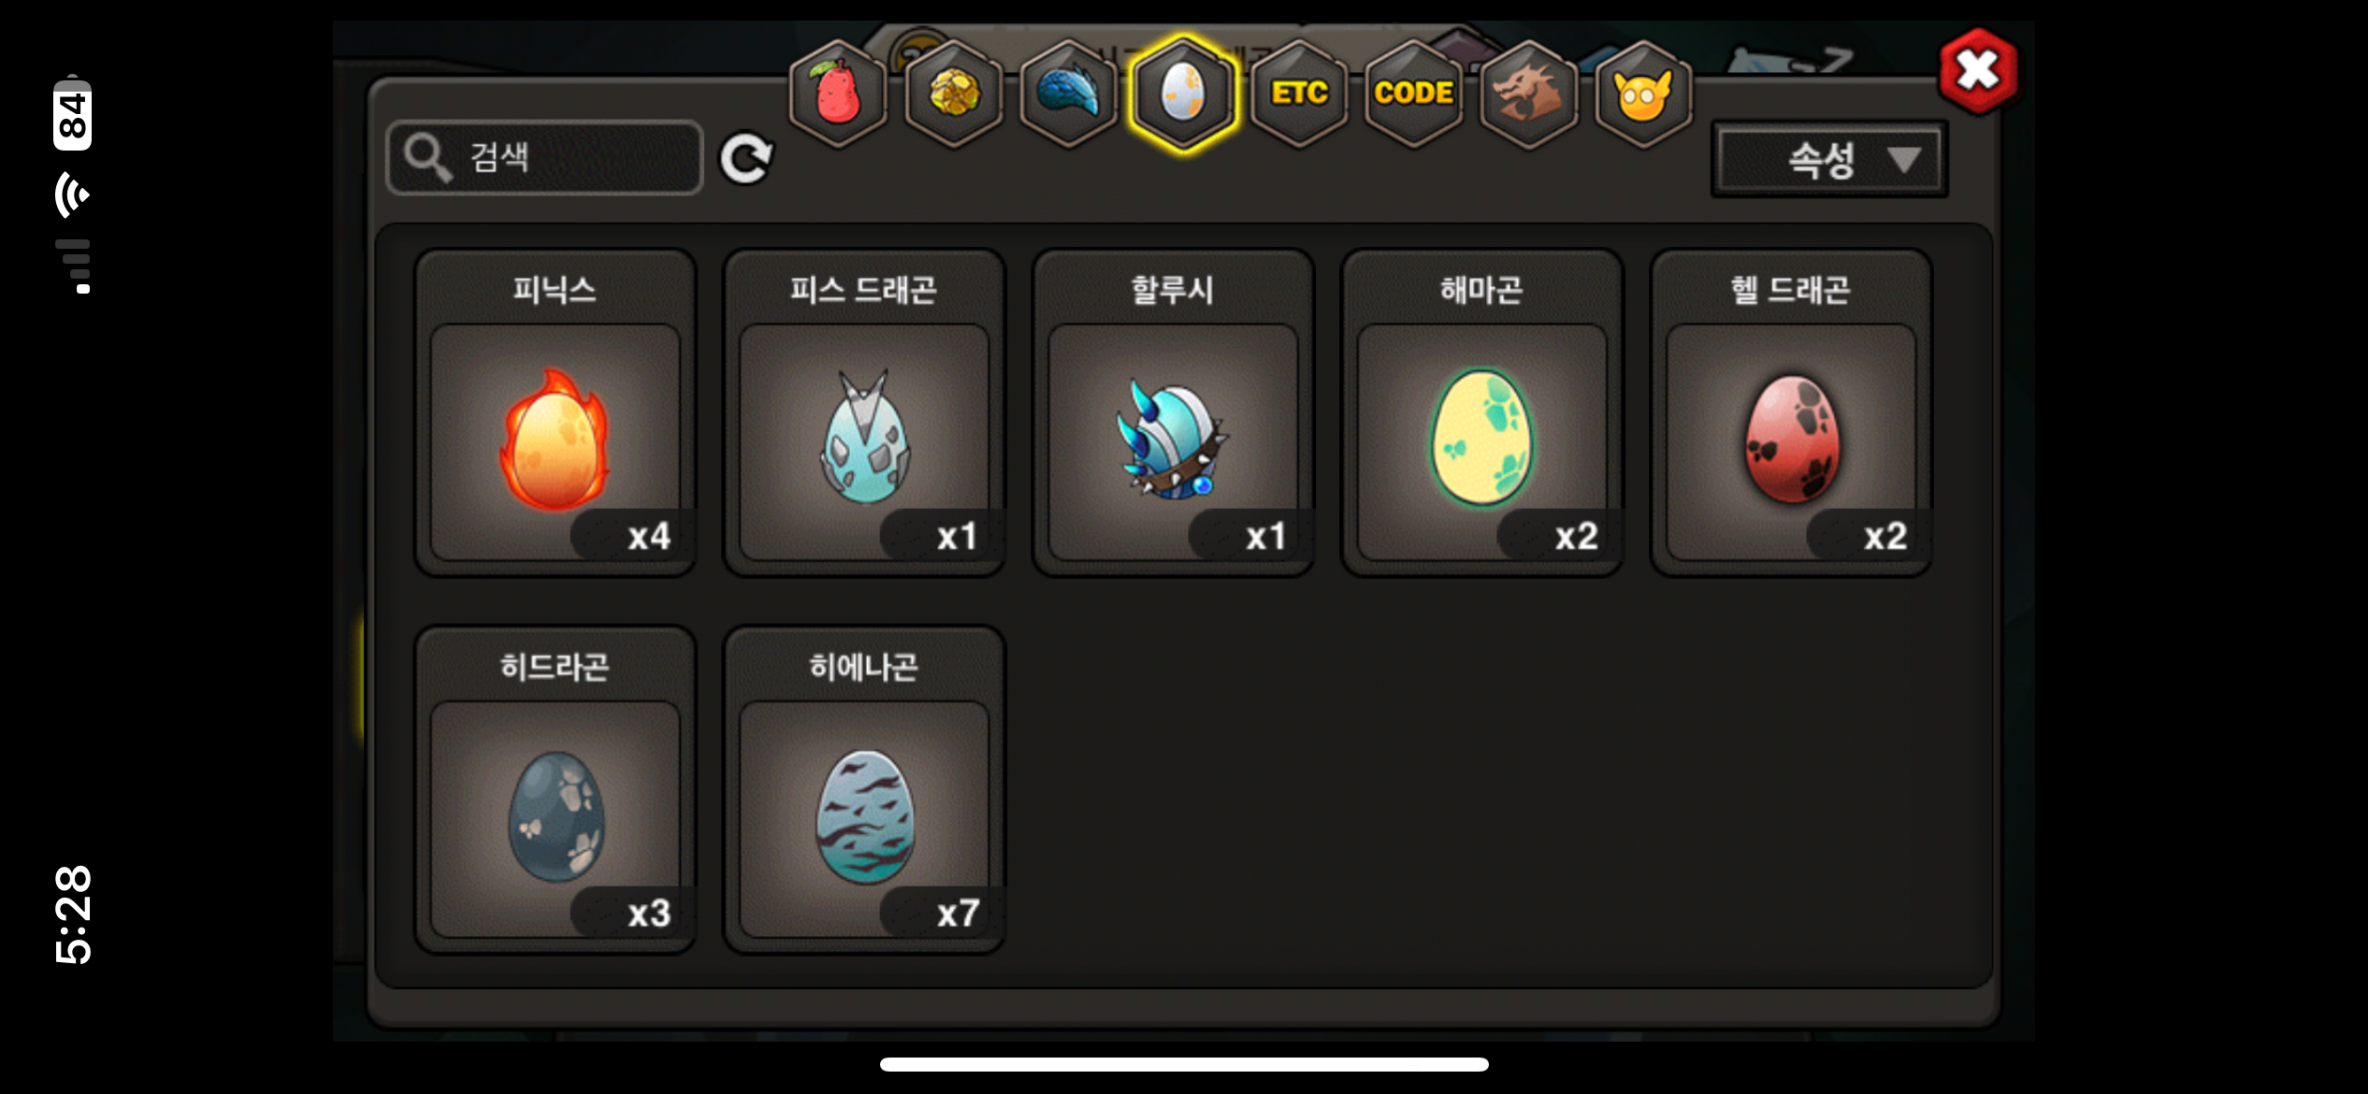Select the 헬 드래곤 red egg

tap(1791, 412)
